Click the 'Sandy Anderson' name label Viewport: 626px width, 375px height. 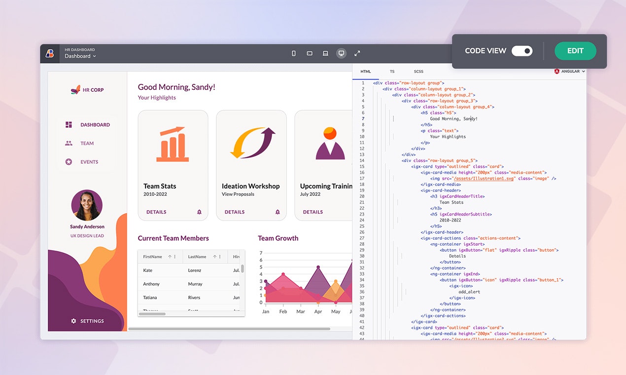click(87, 227)
